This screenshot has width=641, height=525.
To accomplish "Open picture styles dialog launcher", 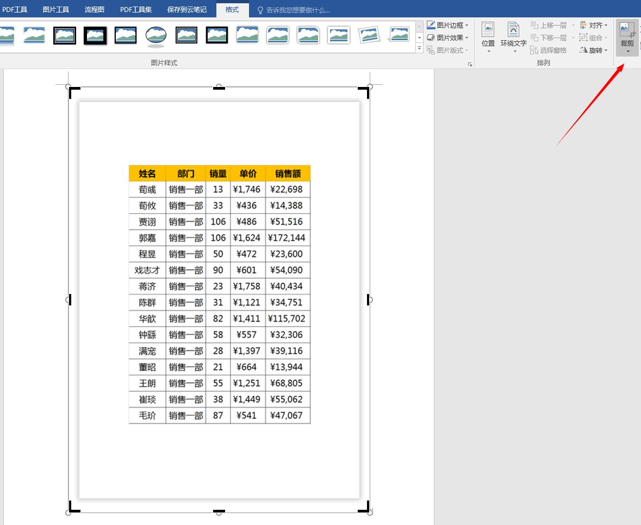I will pos(470,64).
